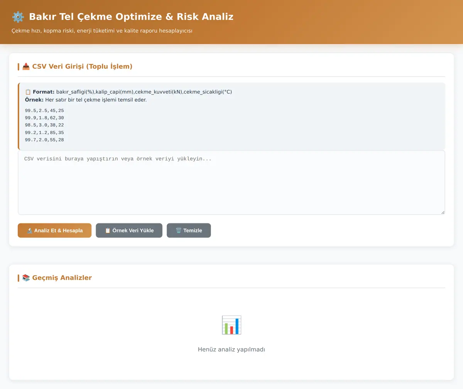
Task: Click the Örnek description line
Action: pyautogui.click(x=86, y=100)
